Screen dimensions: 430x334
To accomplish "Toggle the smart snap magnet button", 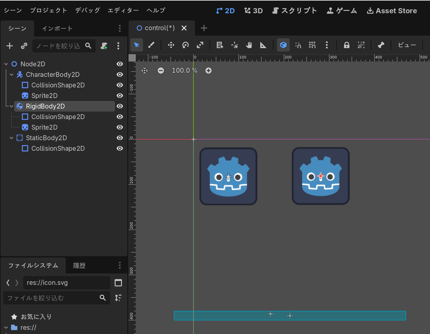I will (298, 45).
